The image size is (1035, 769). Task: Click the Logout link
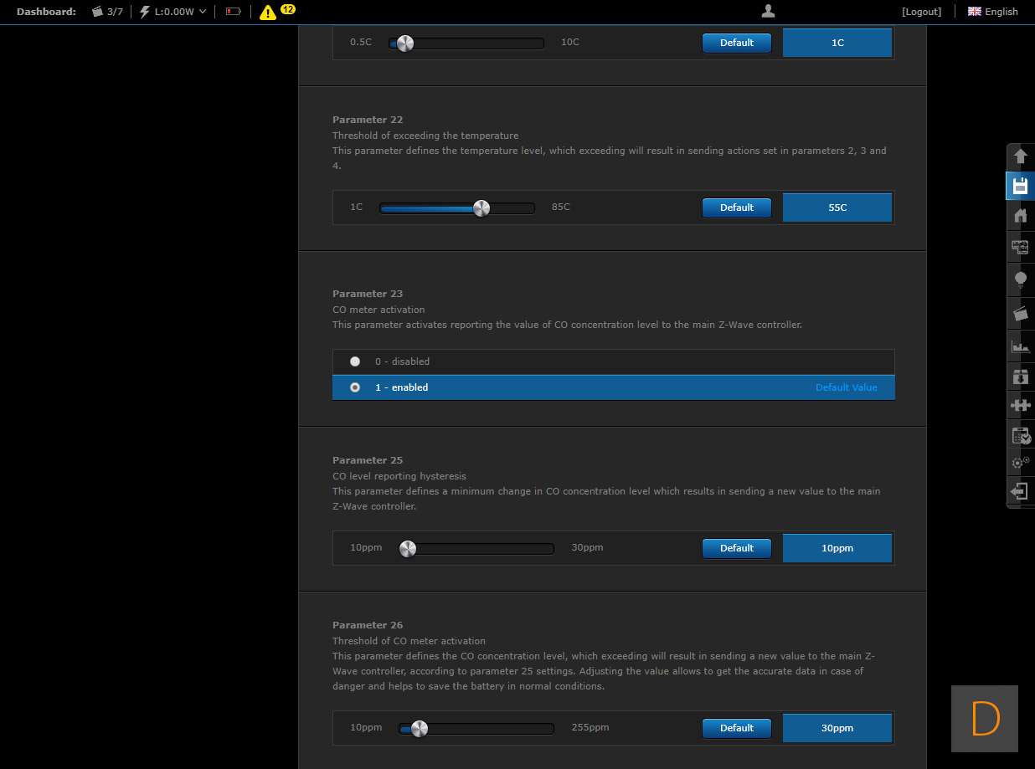[921, 12]
